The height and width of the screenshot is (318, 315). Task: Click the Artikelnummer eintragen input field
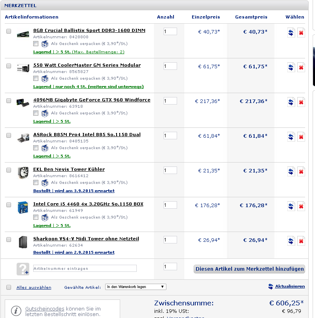pyautogui.click(x=85, y=268)
